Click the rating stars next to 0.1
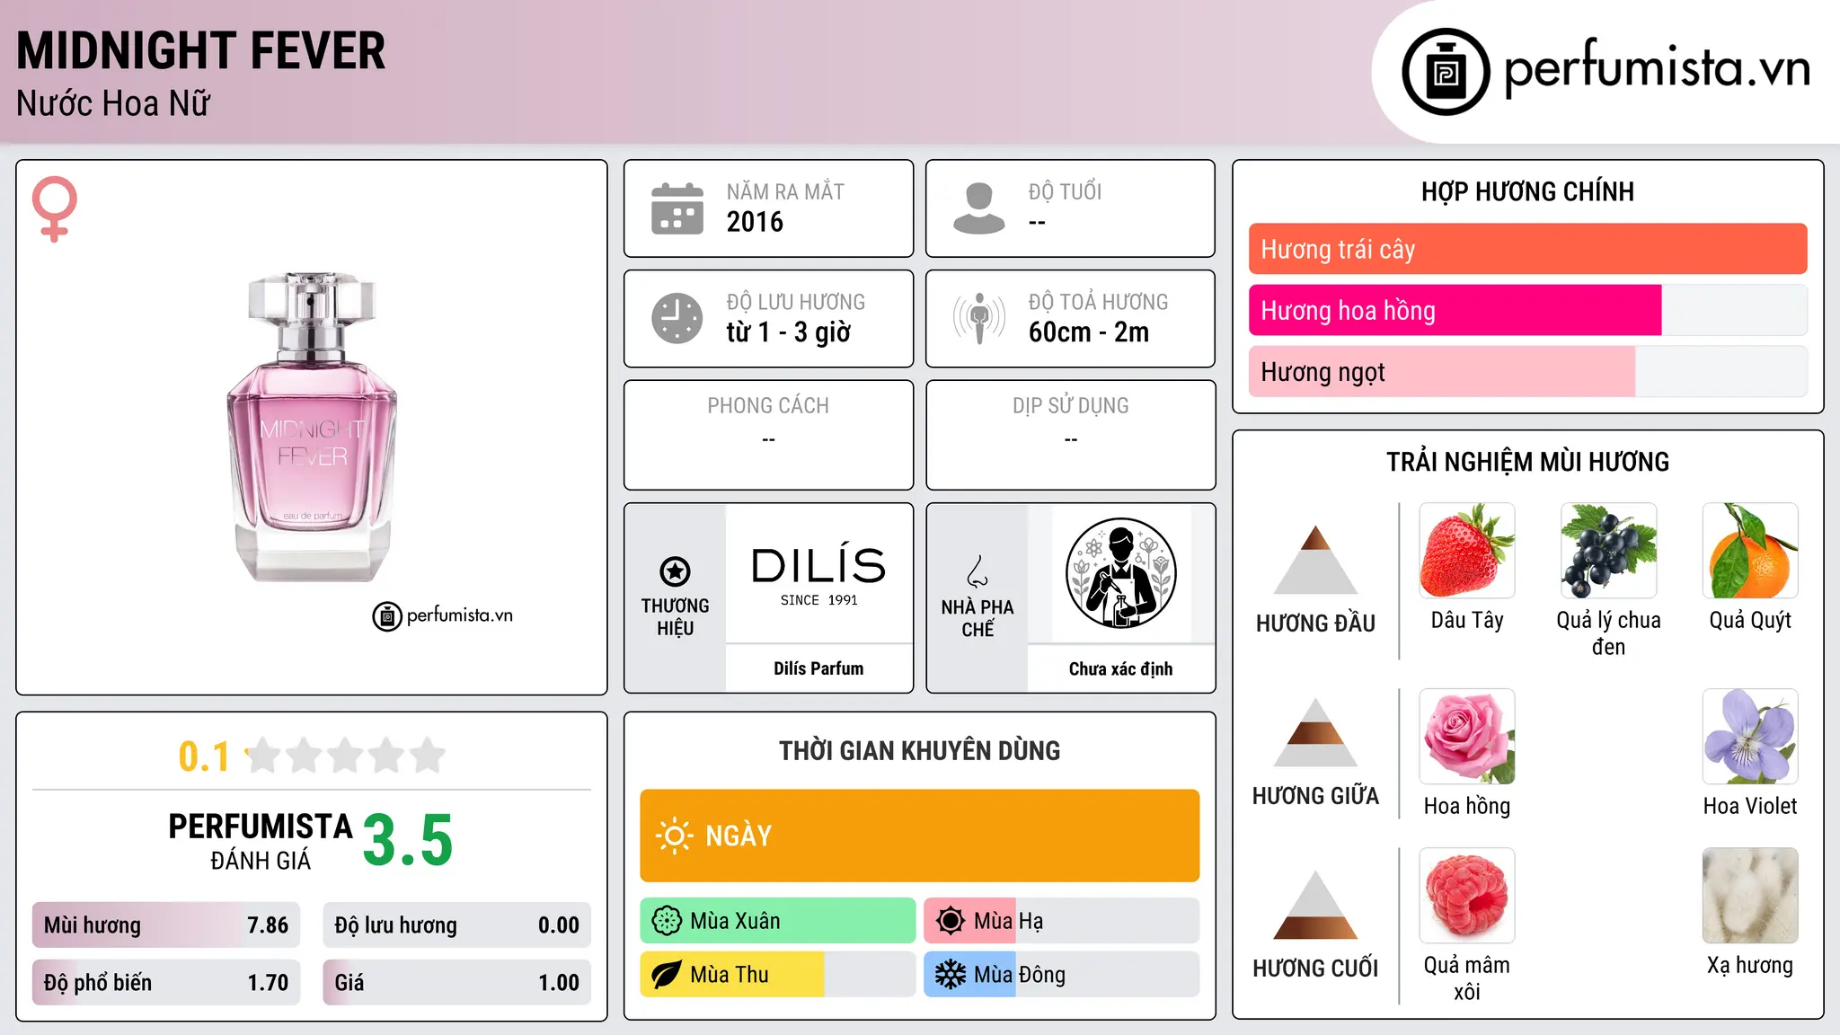 click(346, 756)
